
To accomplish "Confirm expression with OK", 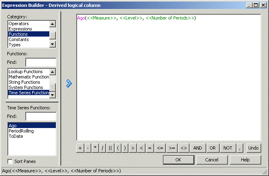I will click(x=179, y=160).
